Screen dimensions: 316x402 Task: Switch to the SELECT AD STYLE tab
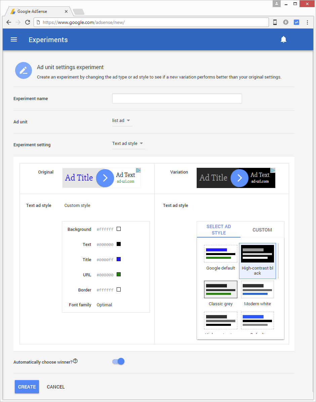219,230
